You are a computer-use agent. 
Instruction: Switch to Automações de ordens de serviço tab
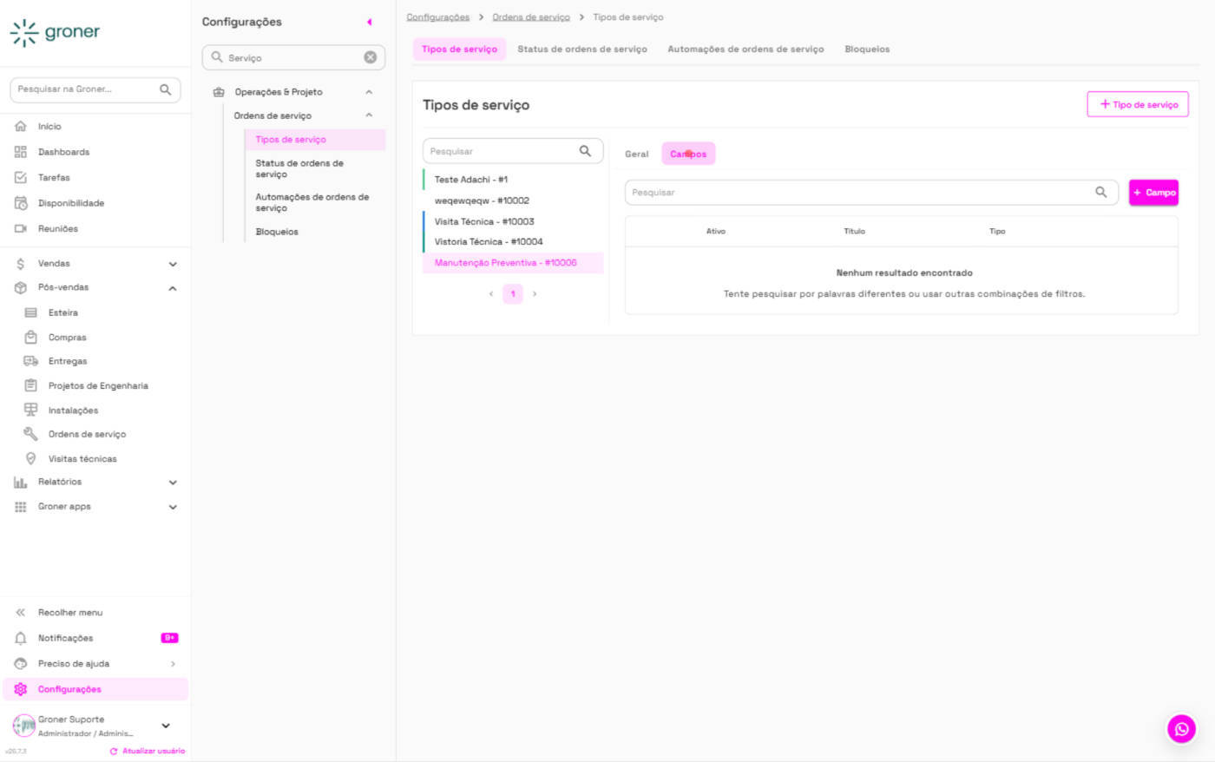tap(745, 49)
